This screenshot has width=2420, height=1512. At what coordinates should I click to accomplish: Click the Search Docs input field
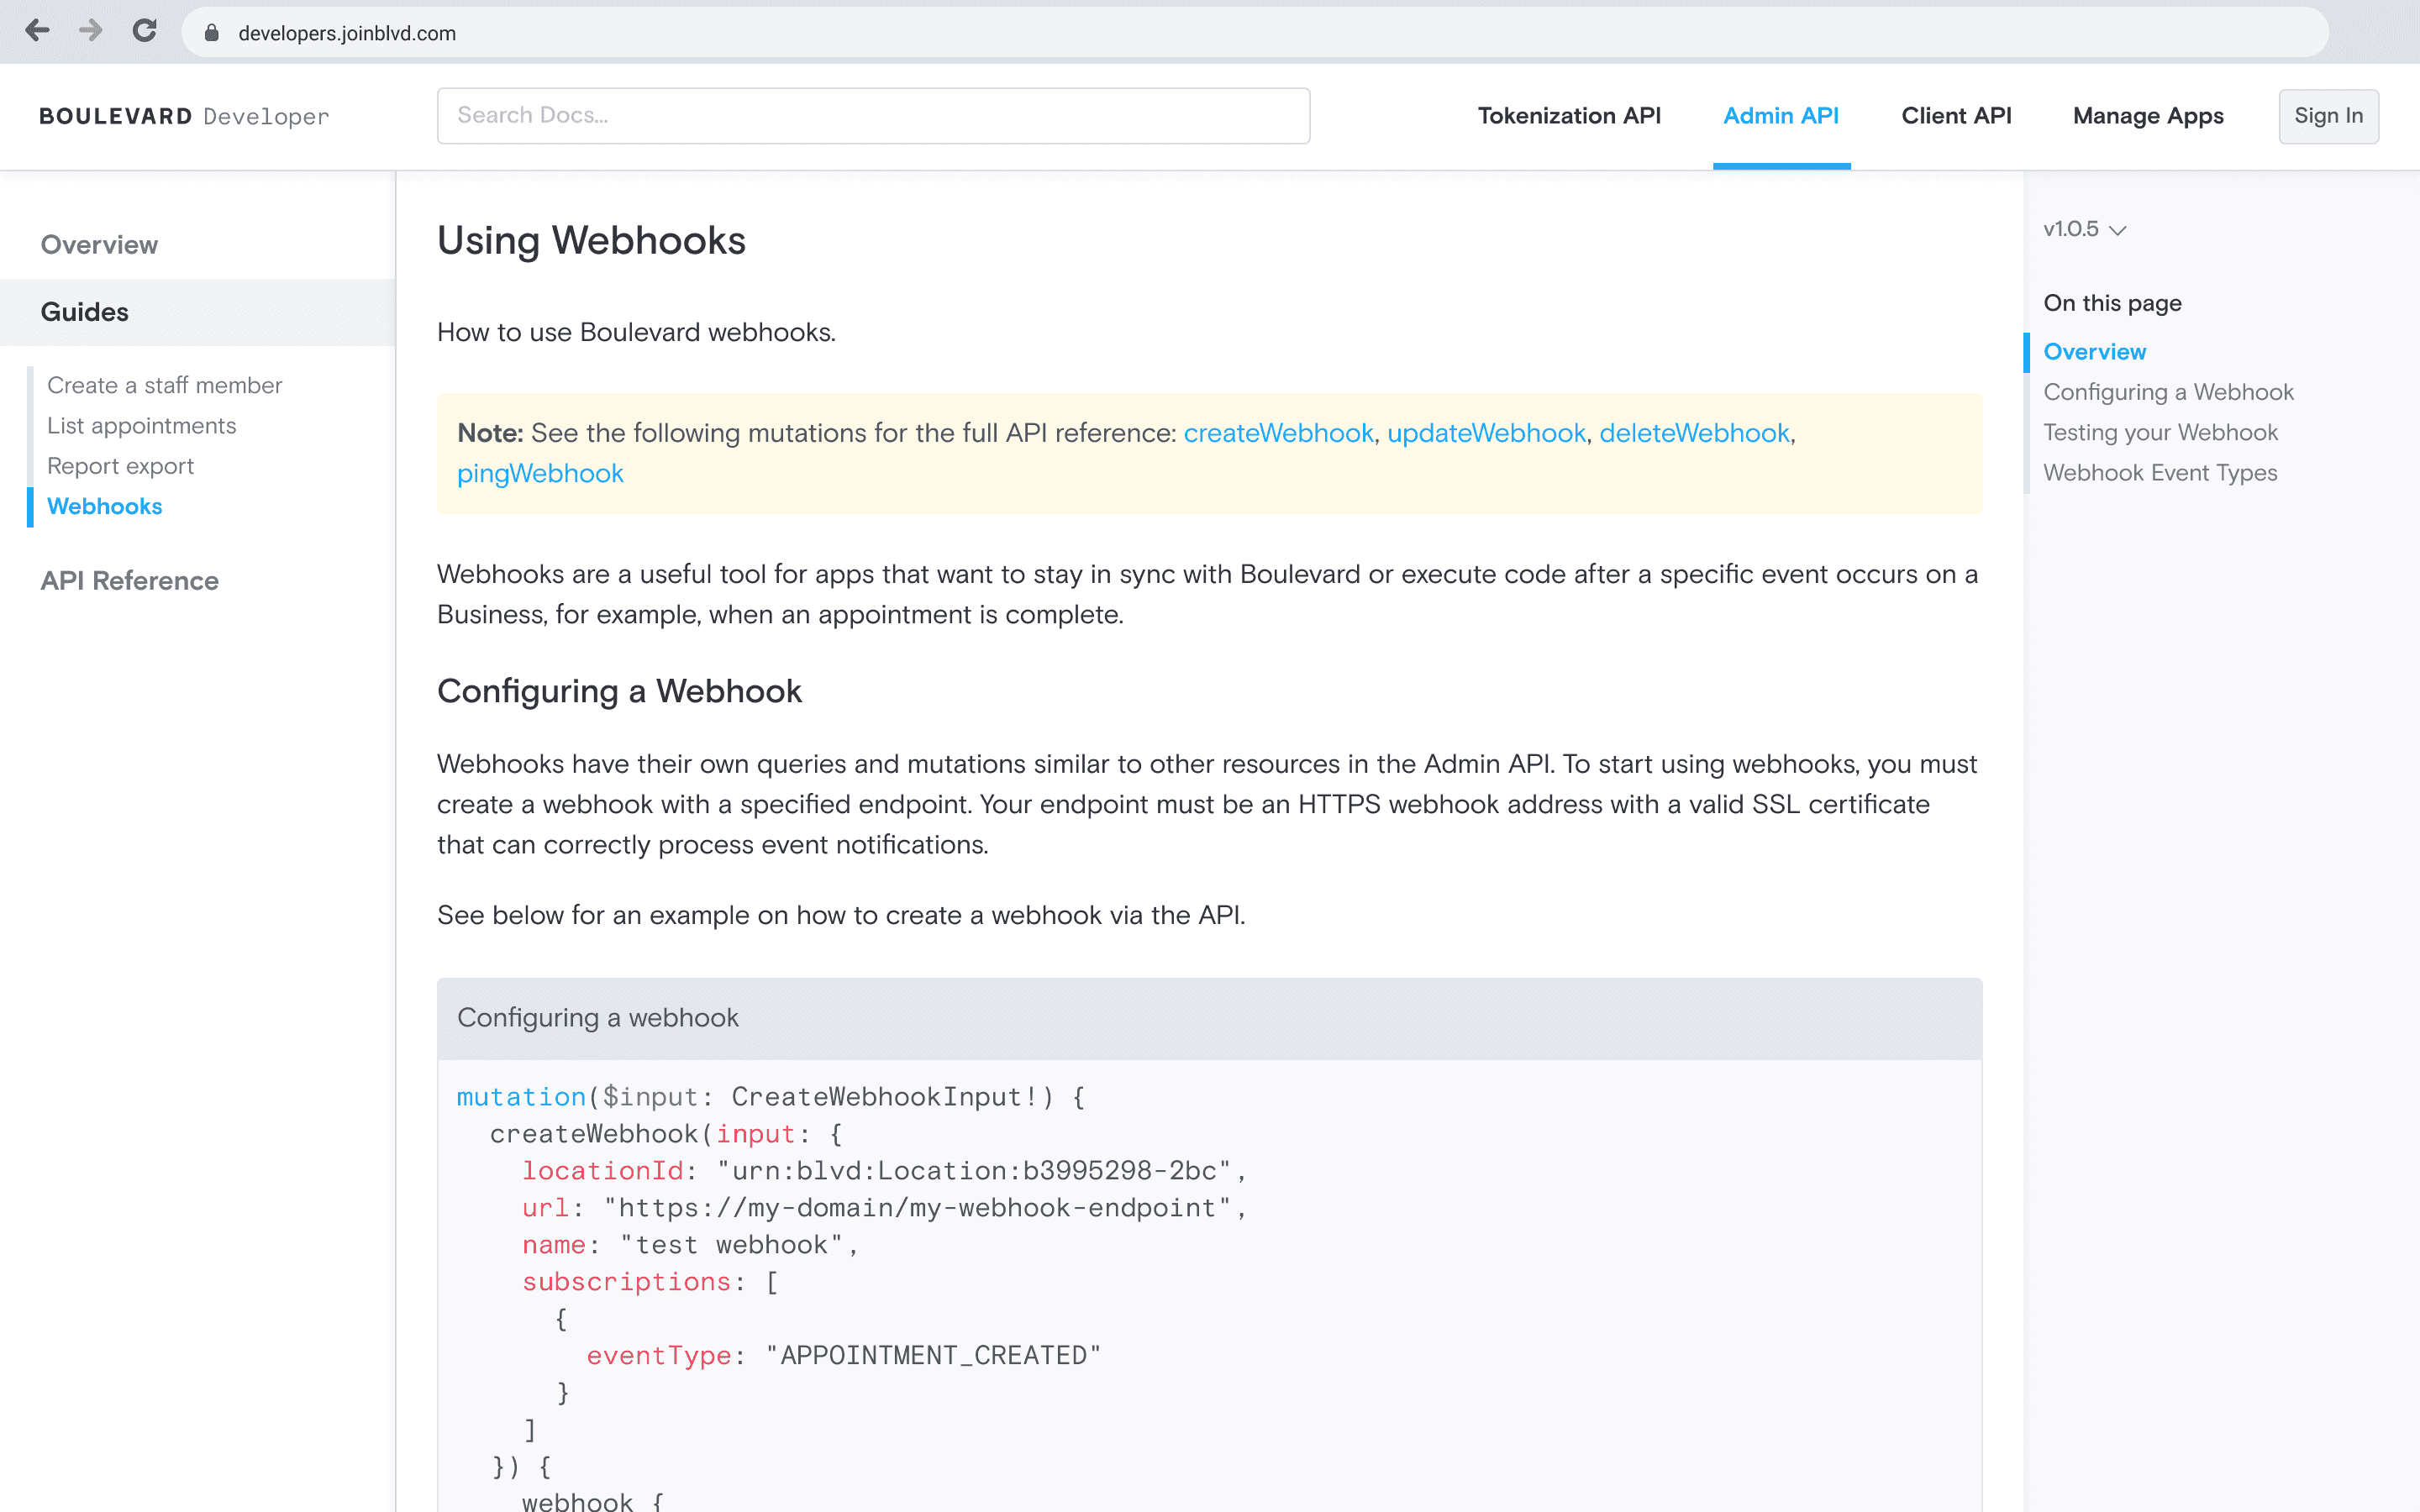(x=872, y=116)
